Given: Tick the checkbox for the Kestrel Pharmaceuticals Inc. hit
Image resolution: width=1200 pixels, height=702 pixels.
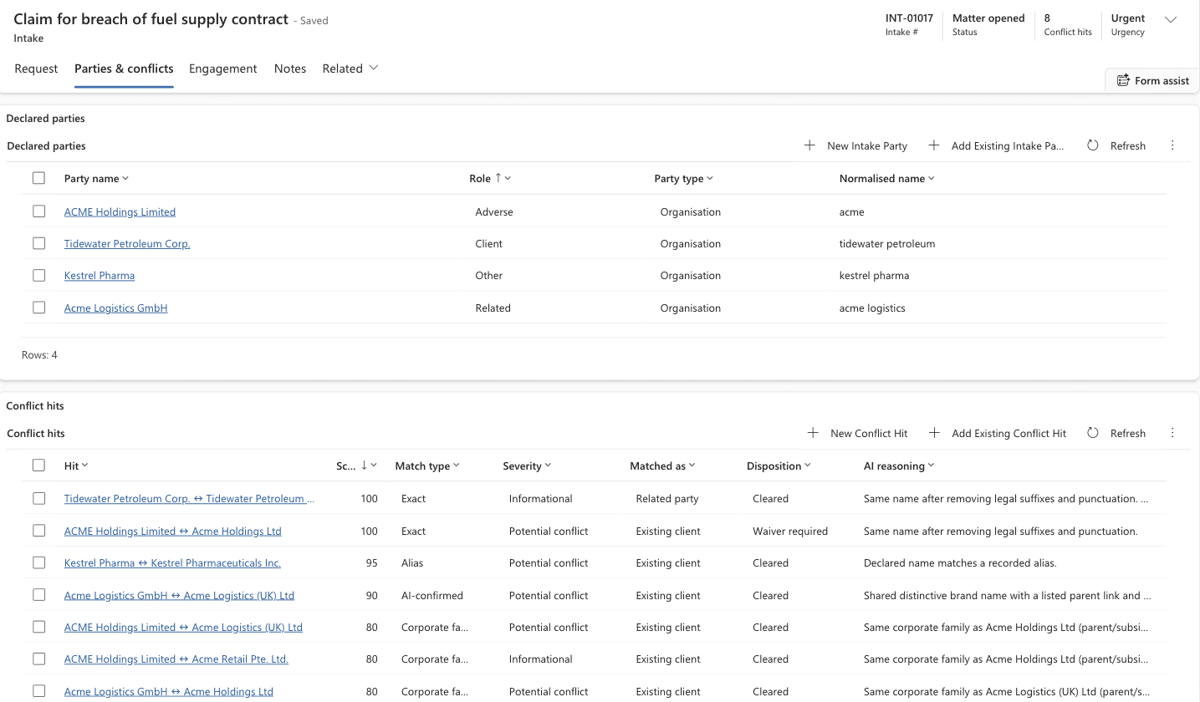Looking at the screenshot, I should (38, 562).
